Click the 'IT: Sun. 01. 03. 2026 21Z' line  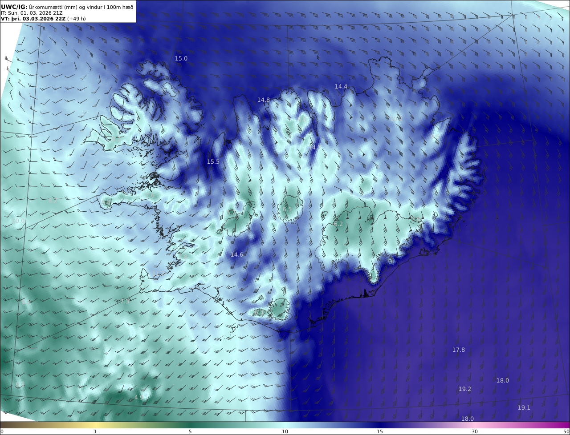coord(32,13)
